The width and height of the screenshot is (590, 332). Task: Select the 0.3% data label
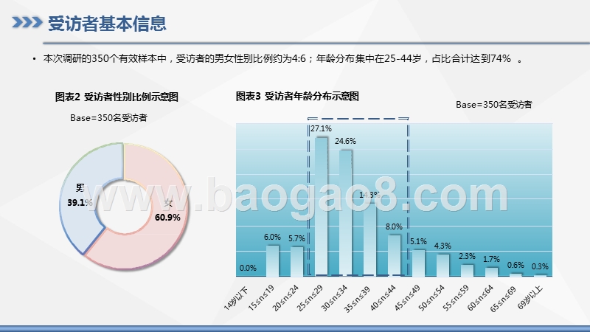pos(540,266)
